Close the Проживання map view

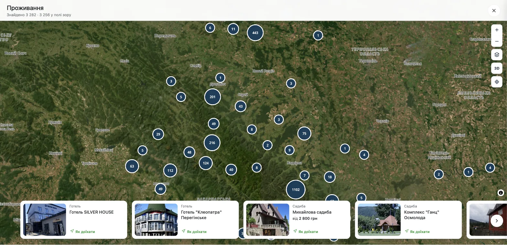(x=494, y=10)
